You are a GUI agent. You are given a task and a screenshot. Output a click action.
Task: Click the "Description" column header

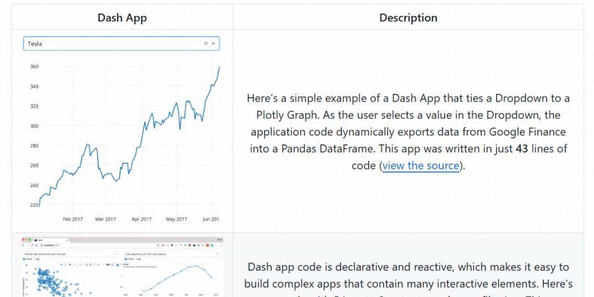(x=408, y=18)
